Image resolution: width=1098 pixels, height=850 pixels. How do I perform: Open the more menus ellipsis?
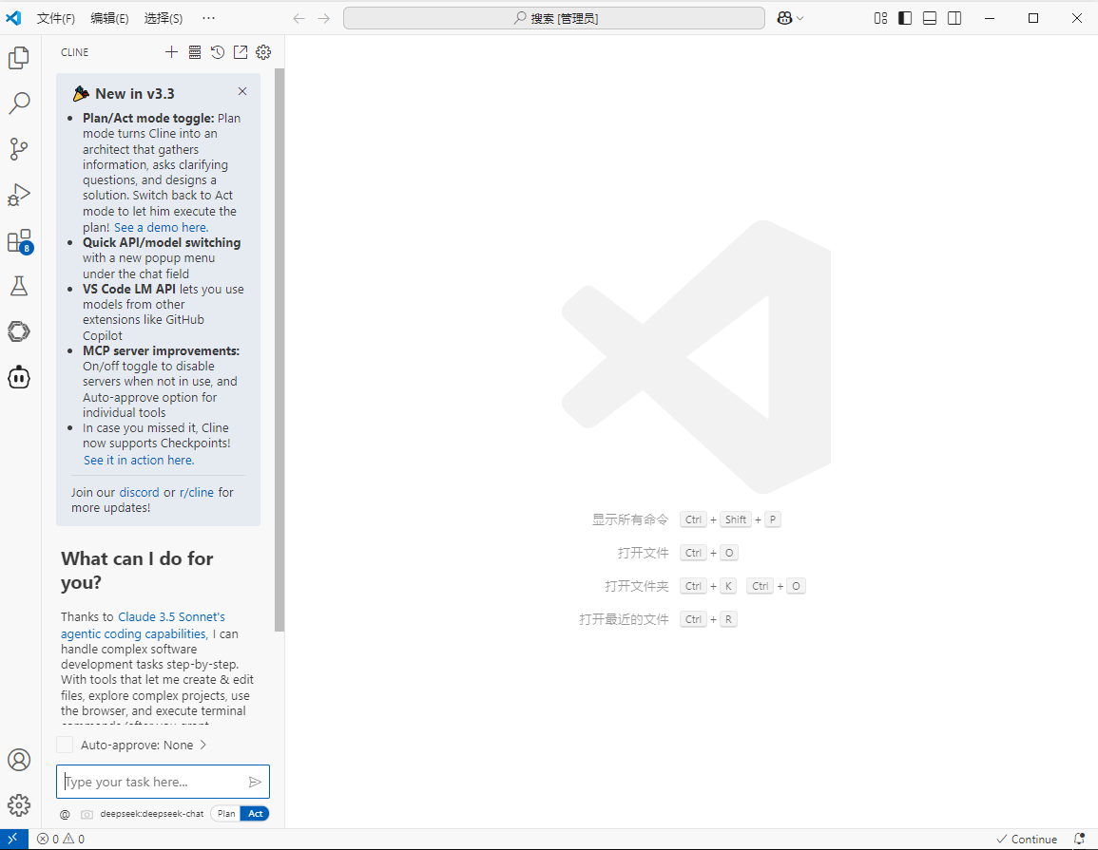pyautogui.click(x=209, y=18)
